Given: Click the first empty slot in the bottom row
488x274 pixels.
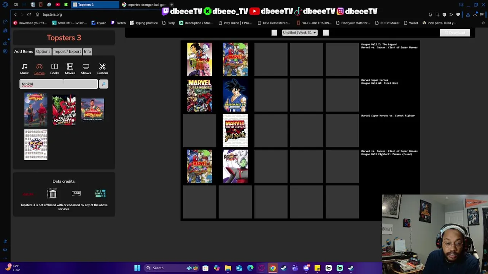Looking at the screenshot, I should (200, 202).
